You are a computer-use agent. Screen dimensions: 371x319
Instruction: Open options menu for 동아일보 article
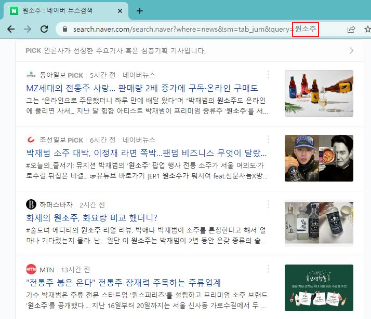coord(268,75)
